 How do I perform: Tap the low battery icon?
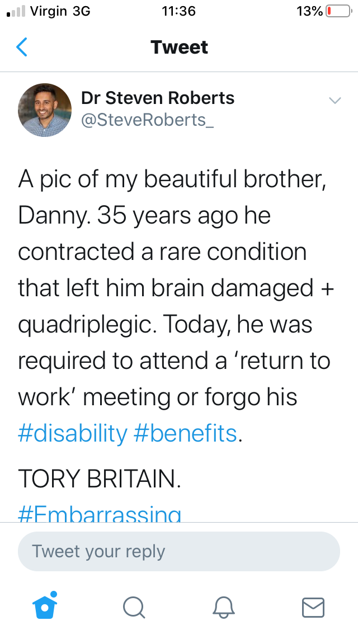click(339, 11)
